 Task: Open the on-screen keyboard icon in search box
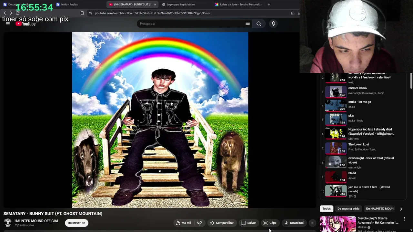tap(247, 24)
